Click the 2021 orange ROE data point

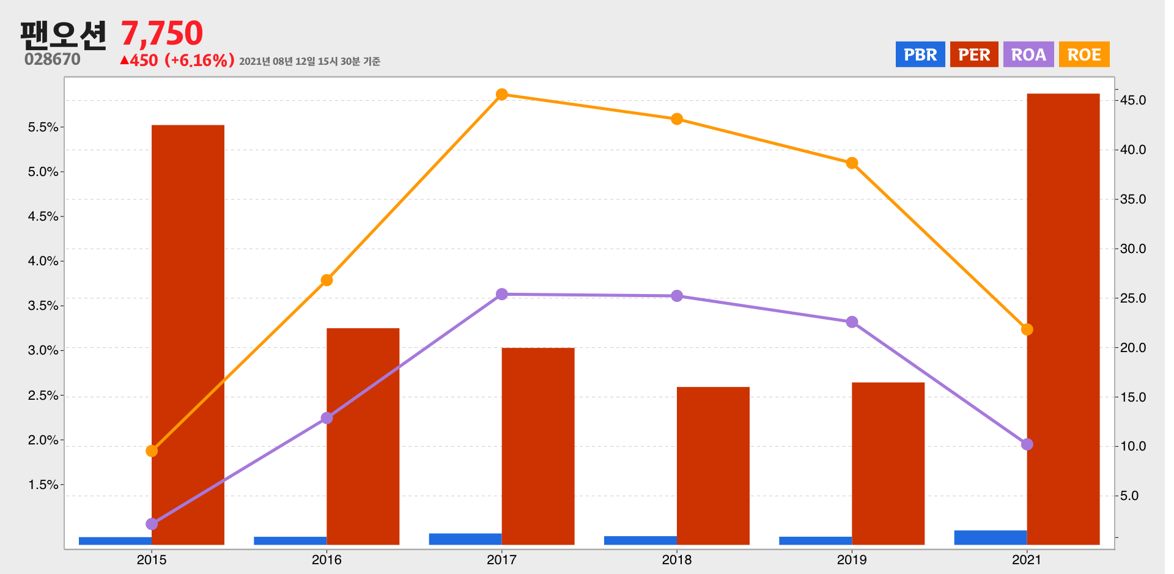click(1027, 329)
